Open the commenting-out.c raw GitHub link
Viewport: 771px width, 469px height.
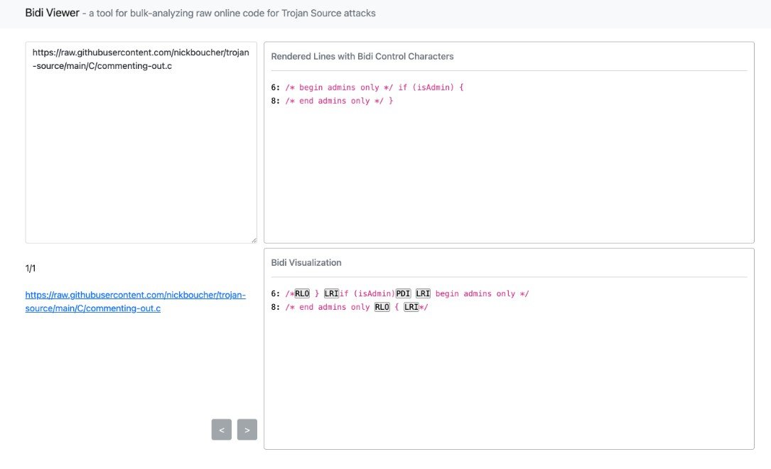136,301
